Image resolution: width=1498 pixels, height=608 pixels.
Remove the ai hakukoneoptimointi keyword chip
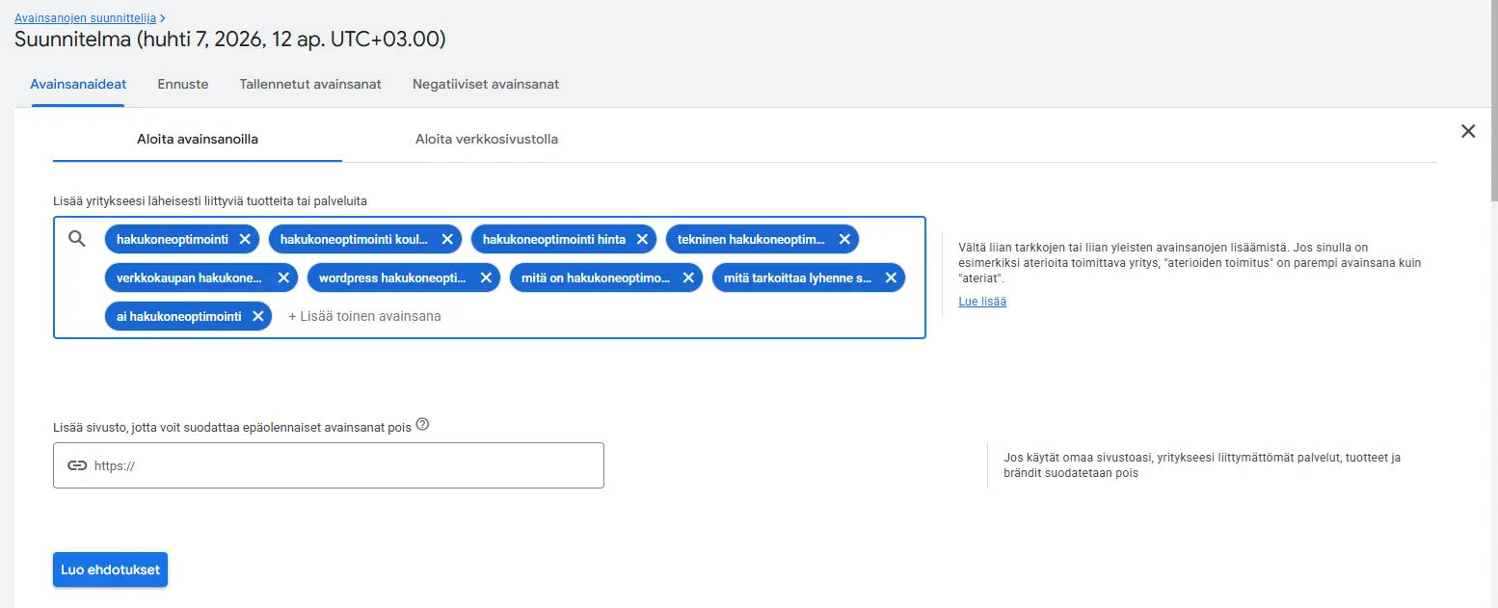(x=257, y=315)
